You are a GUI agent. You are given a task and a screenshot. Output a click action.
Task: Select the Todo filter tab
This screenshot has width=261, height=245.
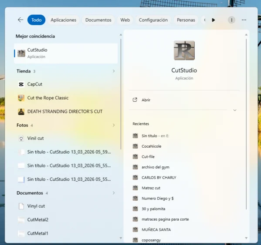click(x=36, y=20)
